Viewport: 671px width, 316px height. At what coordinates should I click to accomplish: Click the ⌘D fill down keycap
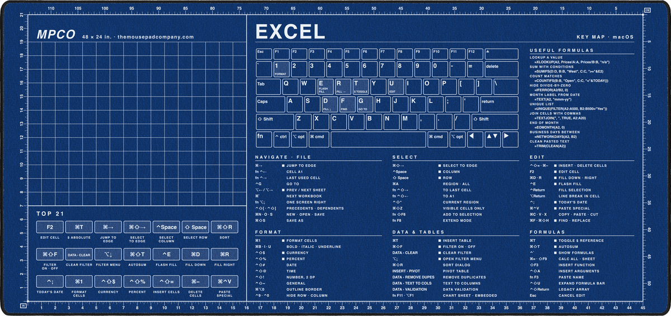(x=195, y=255)
